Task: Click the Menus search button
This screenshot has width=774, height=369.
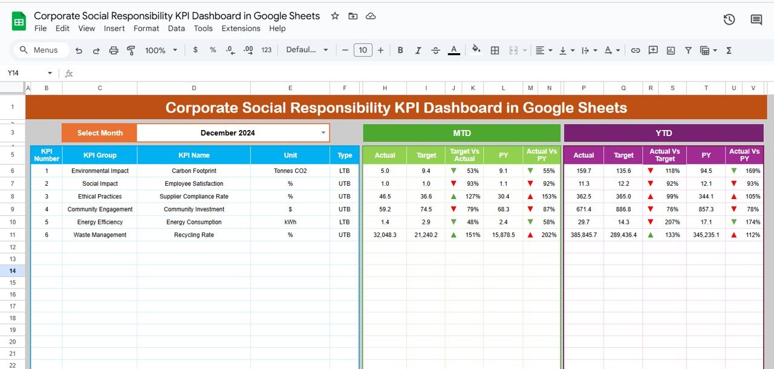Action: (40, 50)
